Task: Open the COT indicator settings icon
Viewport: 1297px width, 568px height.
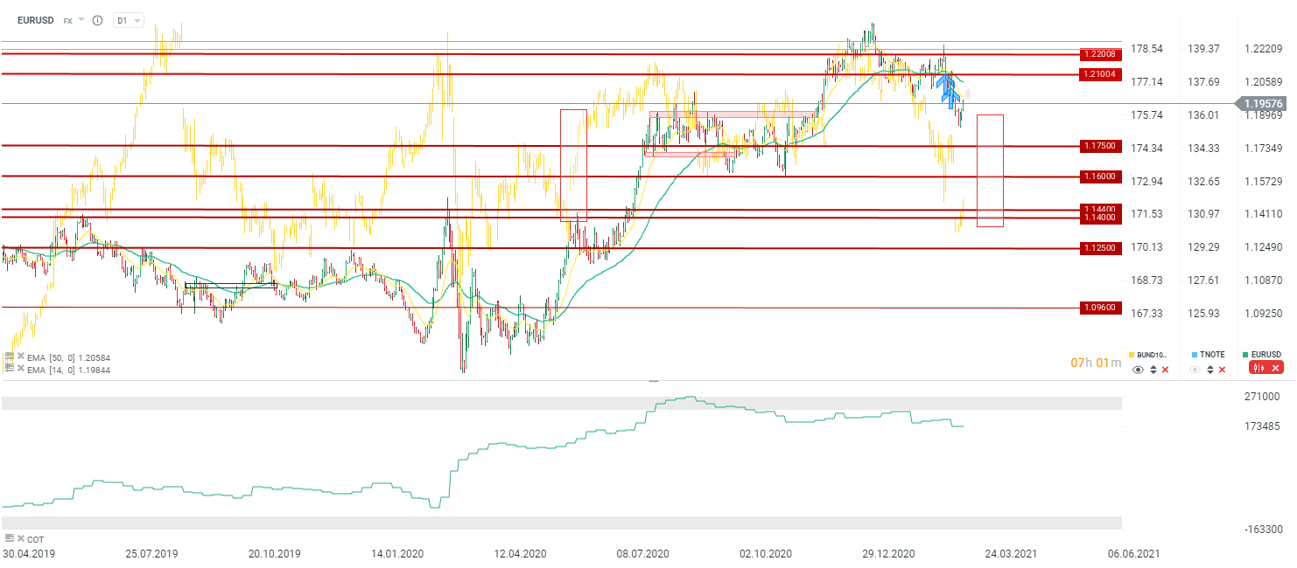Action: point(10,538)
